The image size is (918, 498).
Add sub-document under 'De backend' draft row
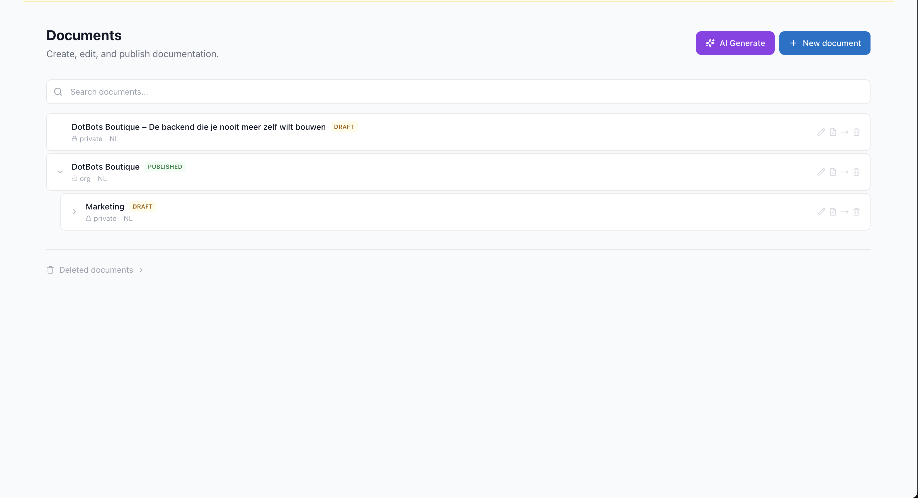click(x=833, y=132)
